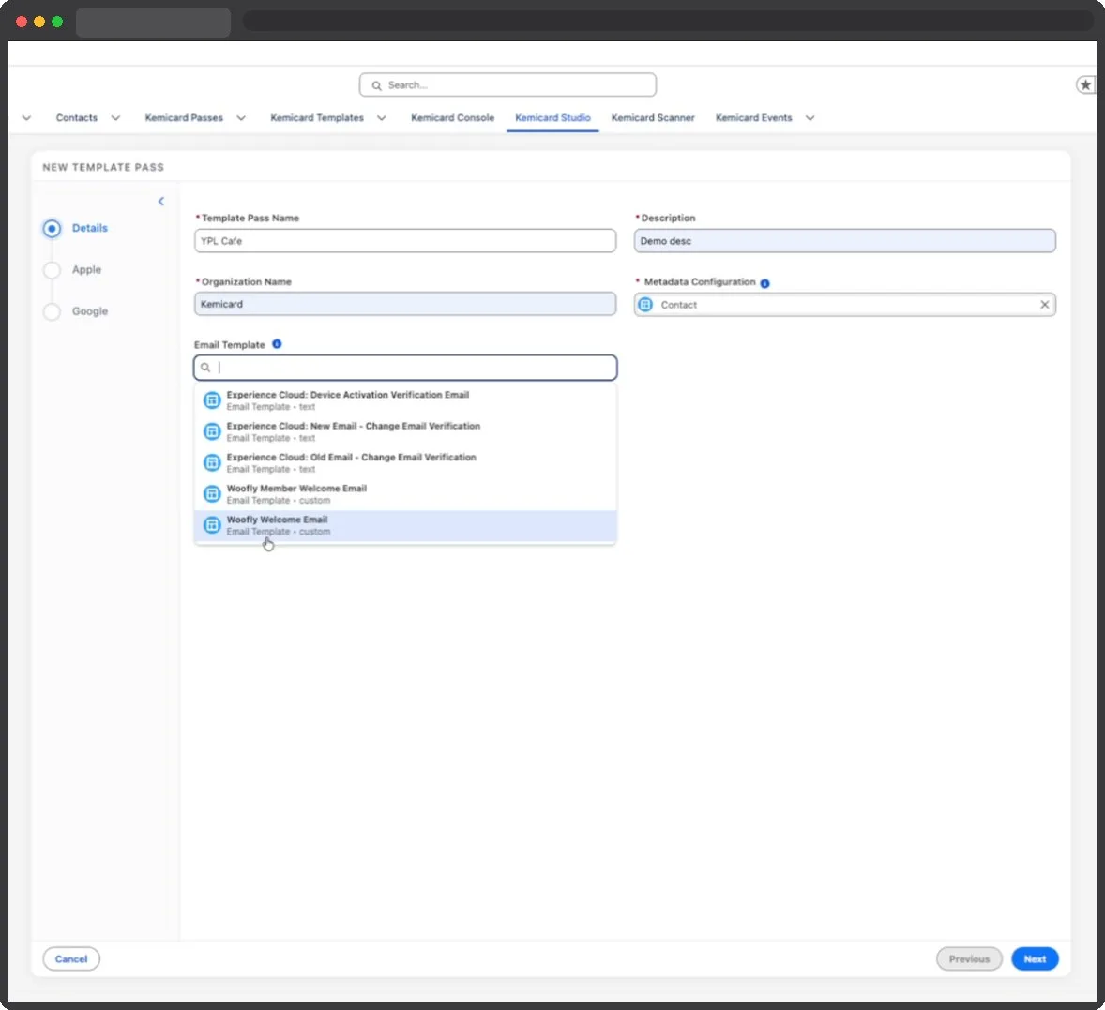Open the Kemicard Passes dropdown chevron
This screenshot has height=1010, width=1105.
pos(241,117)
